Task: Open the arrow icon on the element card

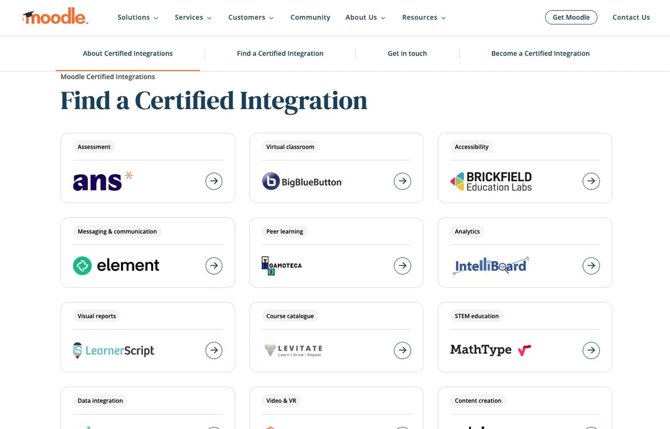Action: click(214, 266)
